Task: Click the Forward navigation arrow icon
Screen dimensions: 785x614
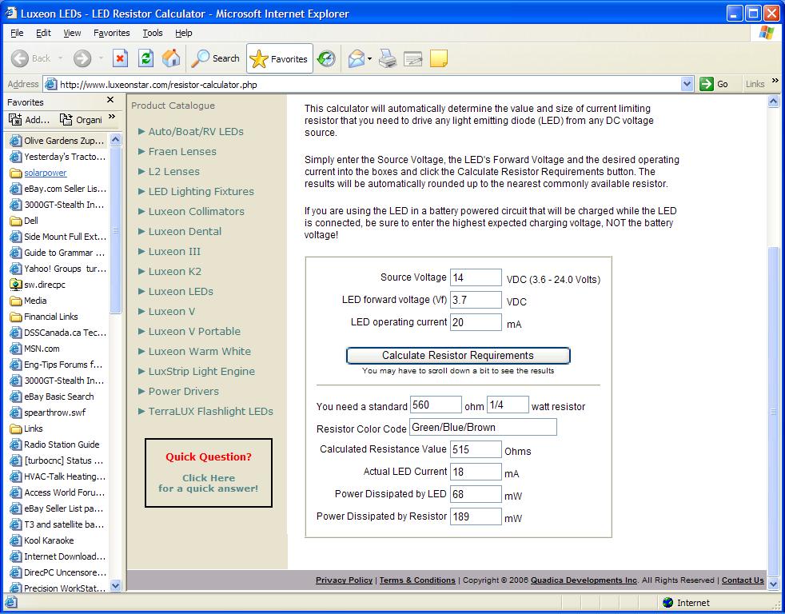Action: click(x=82, y=58)
